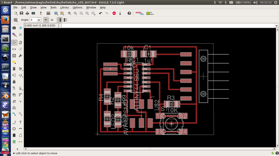
Task: Open the Info tool
Action: tap(14, 28)
